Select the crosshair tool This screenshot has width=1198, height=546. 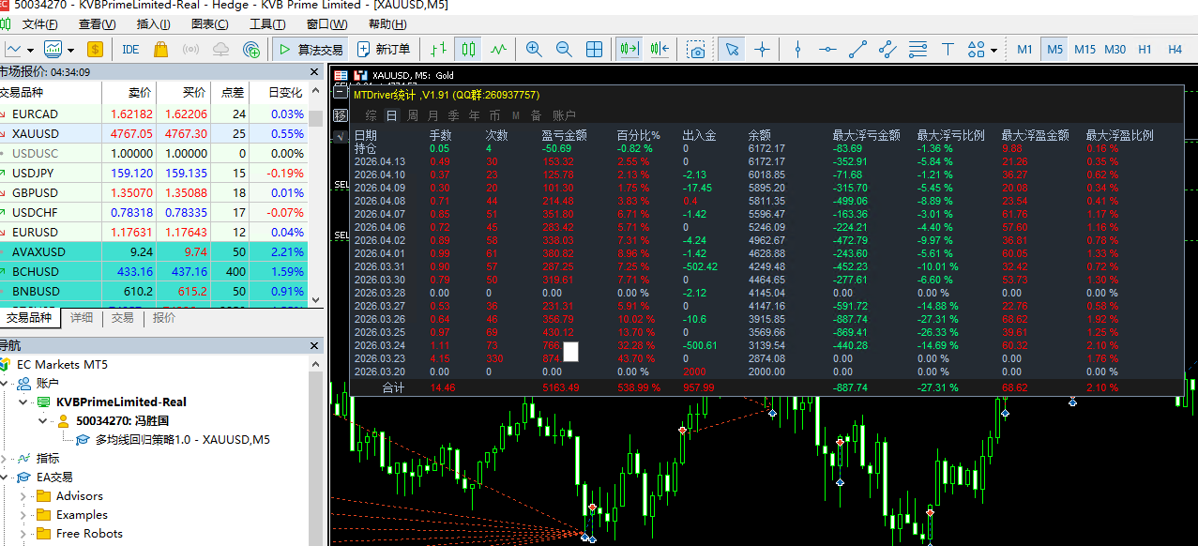[762, 49]
